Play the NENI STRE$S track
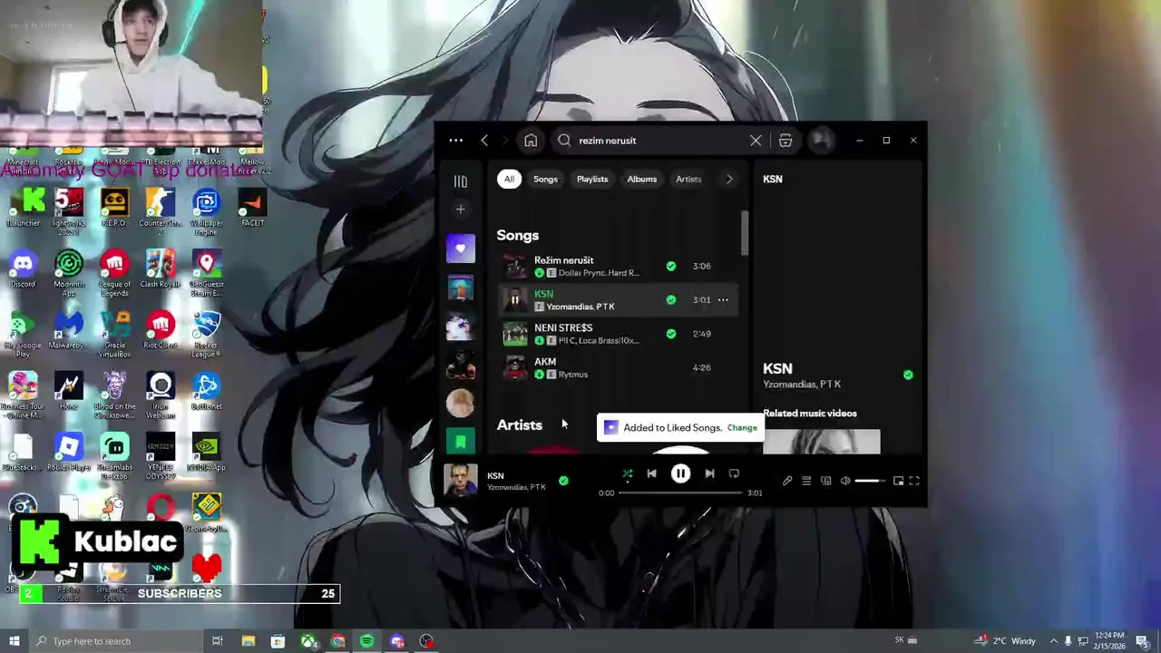Viewport: 1161px width, 653px height. pos(515,334)
